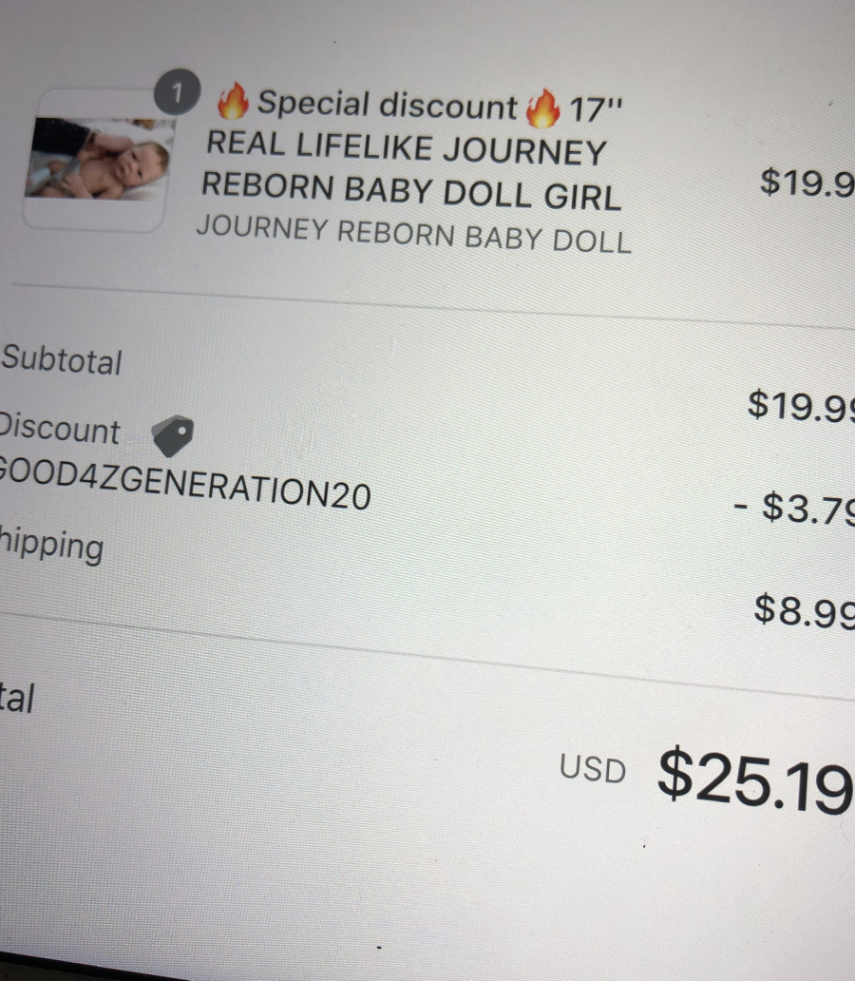Click the total amount $25.19

tap(755, 780)
